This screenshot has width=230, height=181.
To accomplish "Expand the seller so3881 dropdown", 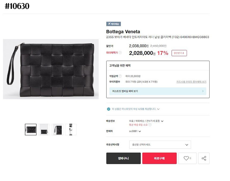I will click(140, 131).
